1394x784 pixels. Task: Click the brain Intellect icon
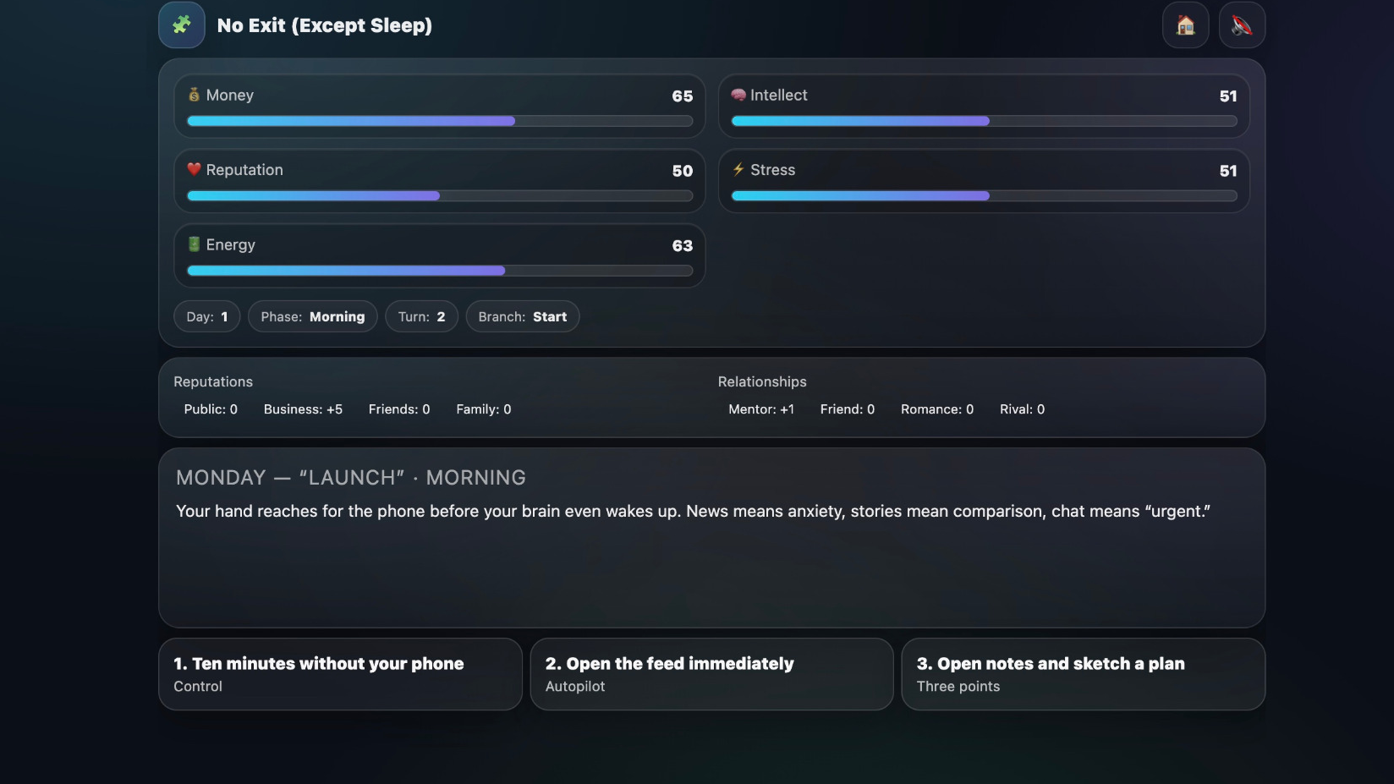tap(738, 95)
